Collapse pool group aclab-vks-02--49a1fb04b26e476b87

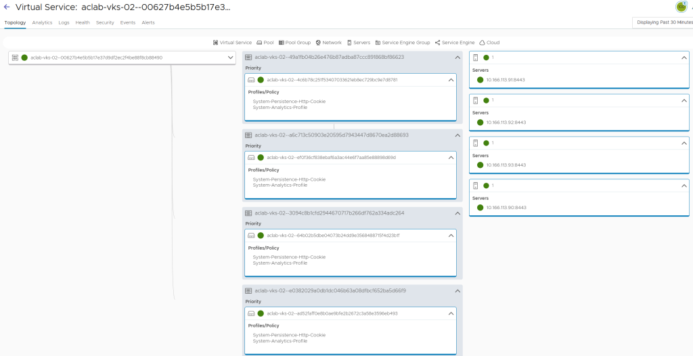point(457,58)
